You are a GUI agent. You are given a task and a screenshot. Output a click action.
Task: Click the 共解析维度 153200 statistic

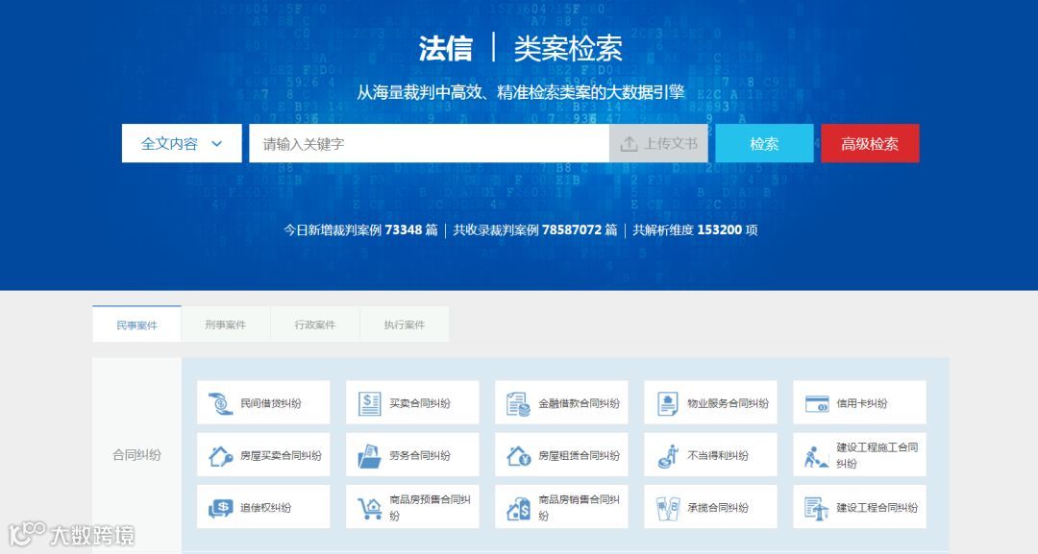[695, 230]
